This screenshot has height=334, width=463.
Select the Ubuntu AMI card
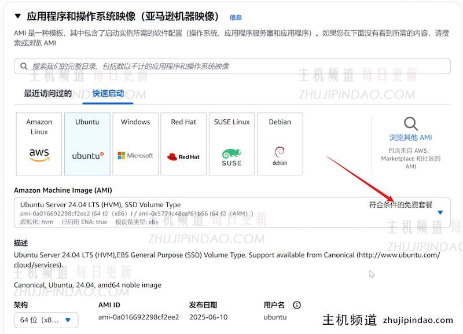click(x=87, y=144)
